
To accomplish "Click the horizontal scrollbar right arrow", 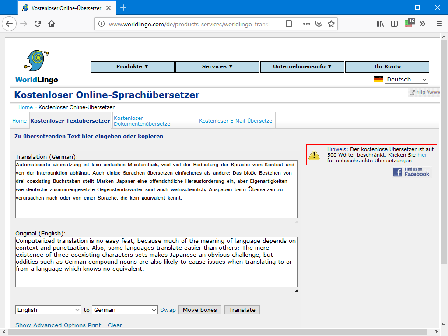I will click(x=436, y=332).
